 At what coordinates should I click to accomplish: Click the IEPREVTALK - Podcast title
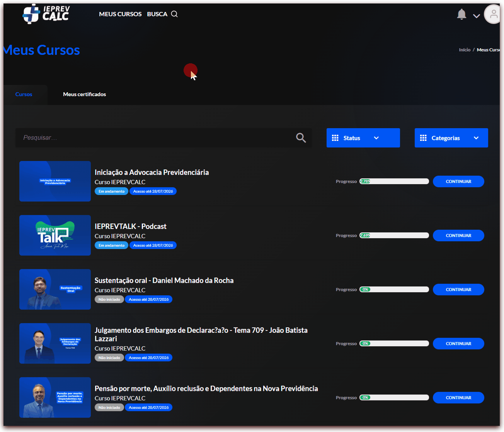click(x=131, y=226)
